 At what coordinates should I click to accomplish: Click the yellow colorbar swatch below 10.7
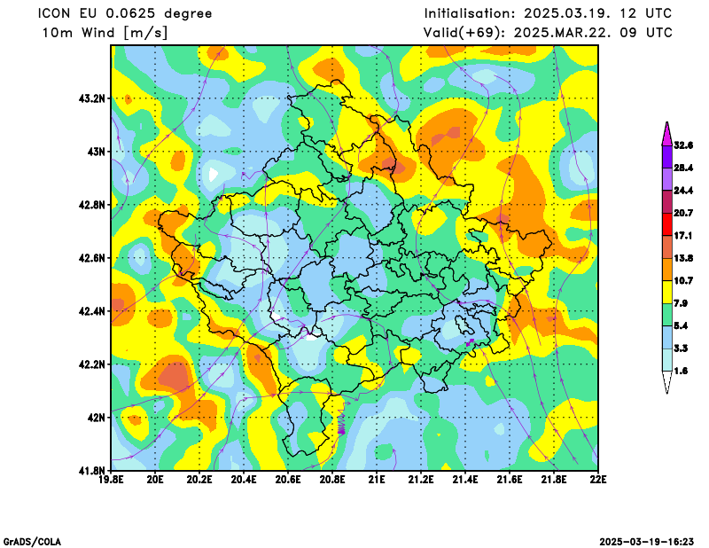pos(667,293)
